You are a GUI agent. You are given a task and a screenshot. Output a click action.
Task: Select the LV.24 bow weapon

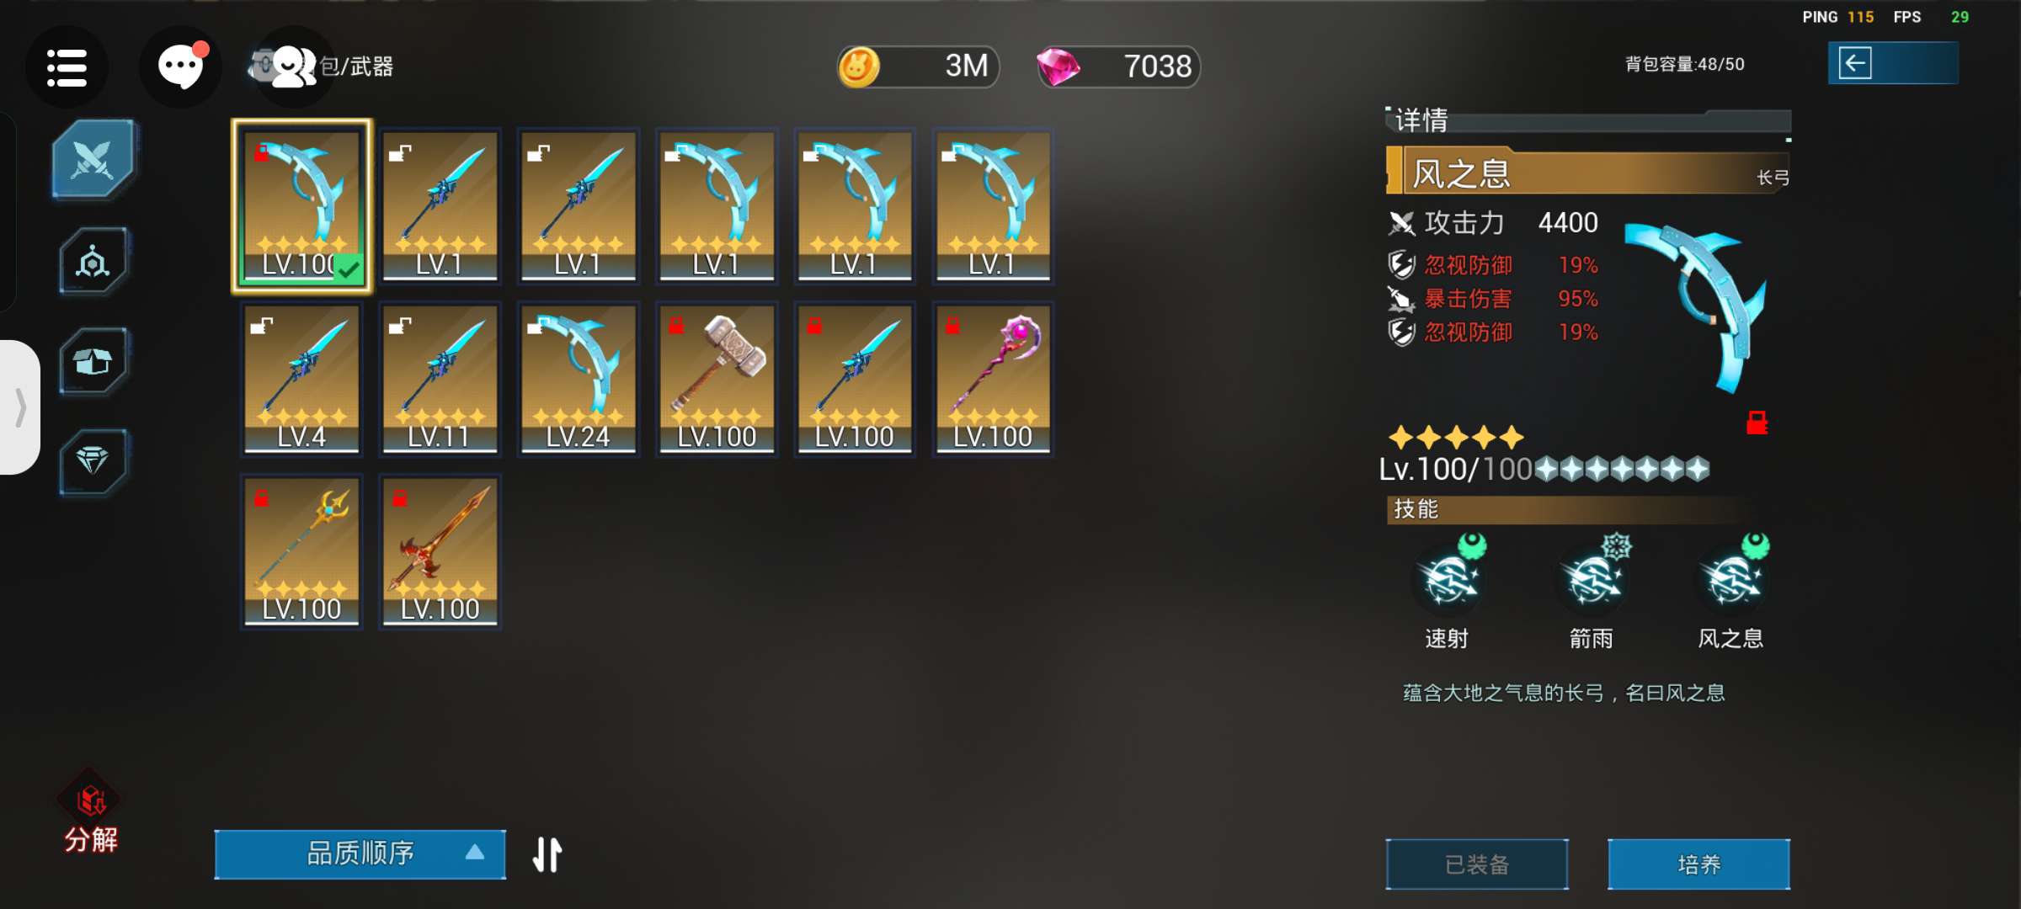(579, 380)
